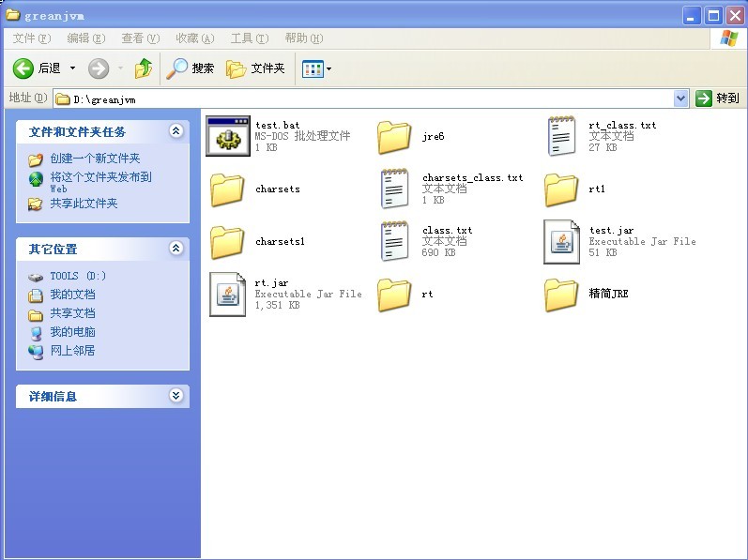Open the 收藏(A) menu
748x560 pixels.
194,38
